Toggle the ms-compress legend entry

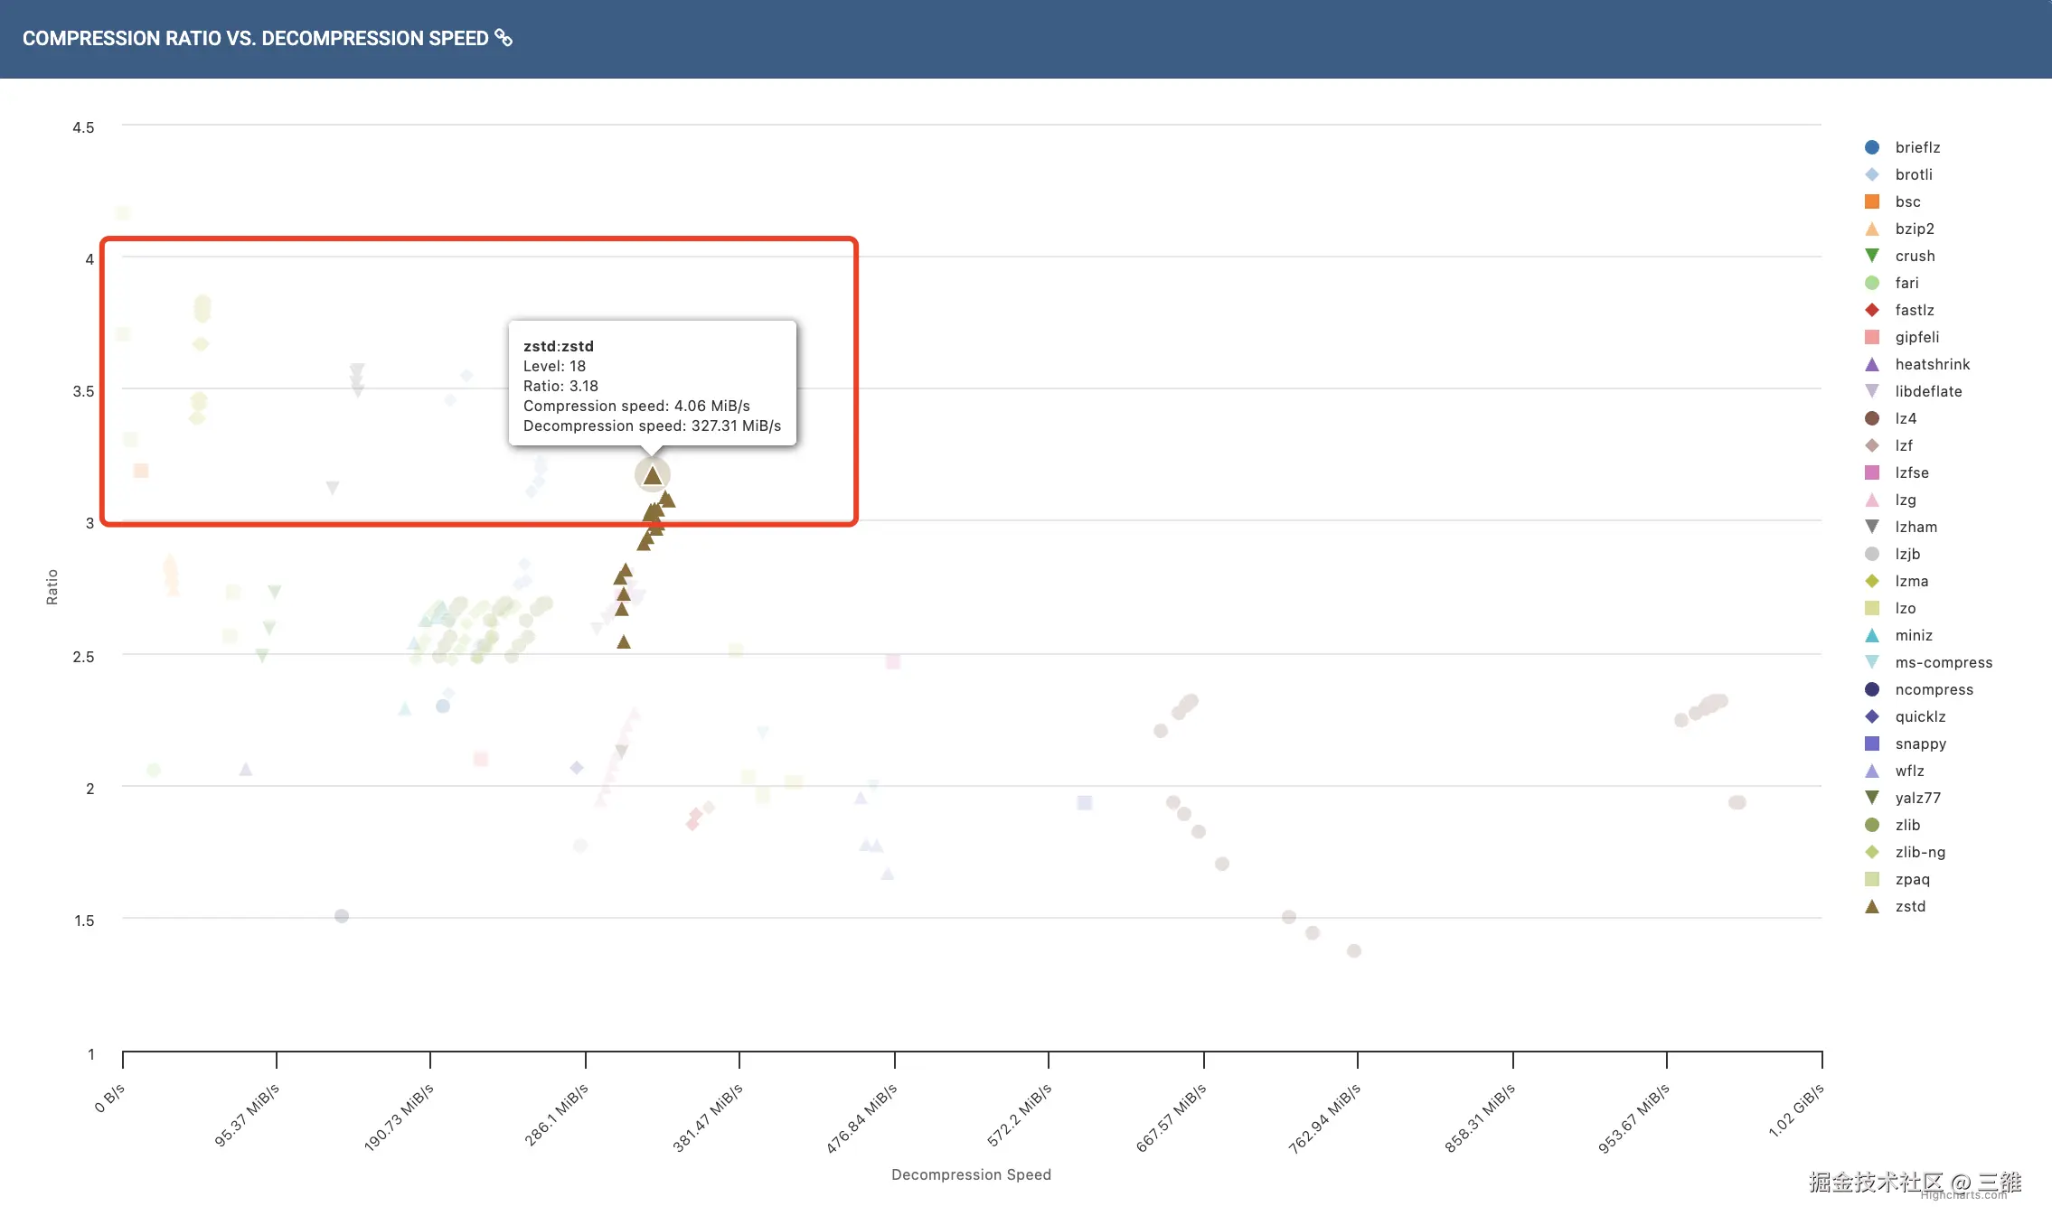pos(1943,662)
